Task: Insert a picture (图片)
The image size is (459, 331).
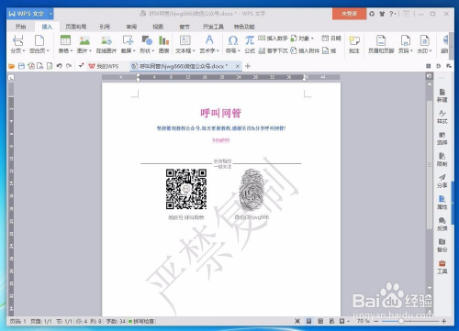Action: (x=84, y=44)
